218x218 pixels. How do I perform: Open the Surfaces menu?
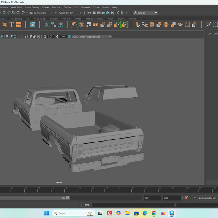coord(56,8)
